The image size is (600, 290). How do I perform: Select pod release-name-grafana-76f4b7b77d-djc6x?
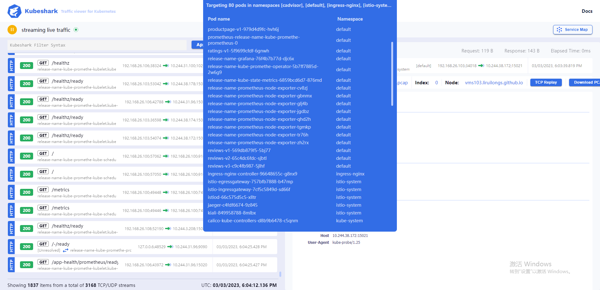coord(251,59)
